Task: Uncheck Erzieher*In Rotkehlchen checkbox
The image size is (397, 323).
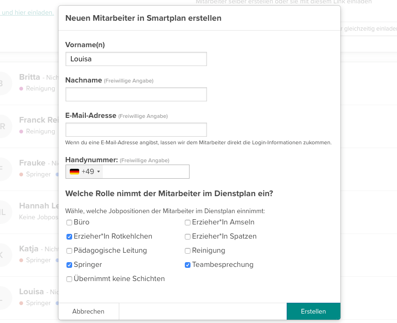Action: [x=69, y=237]
